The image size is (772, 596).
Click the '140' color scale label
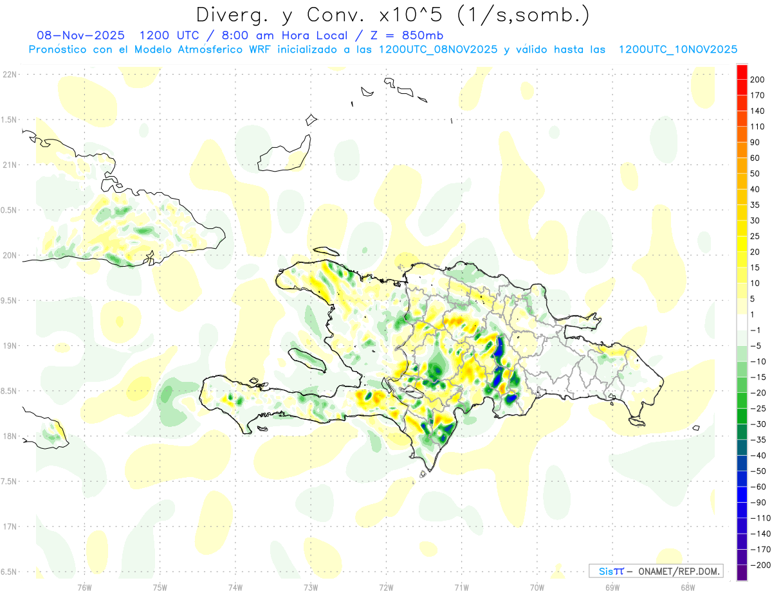(x=758, y=111)
